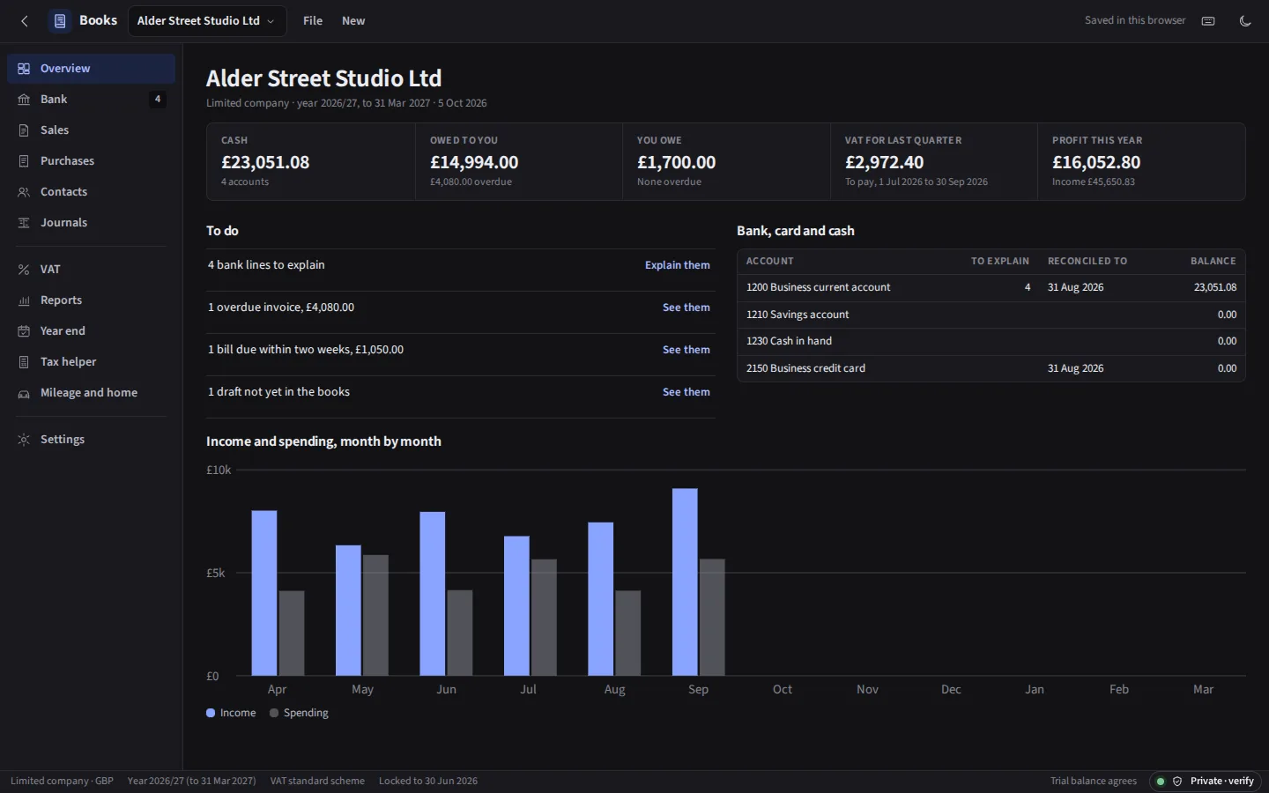
Task: Click the Settings gear icon
Action: [x=24, y=440]
